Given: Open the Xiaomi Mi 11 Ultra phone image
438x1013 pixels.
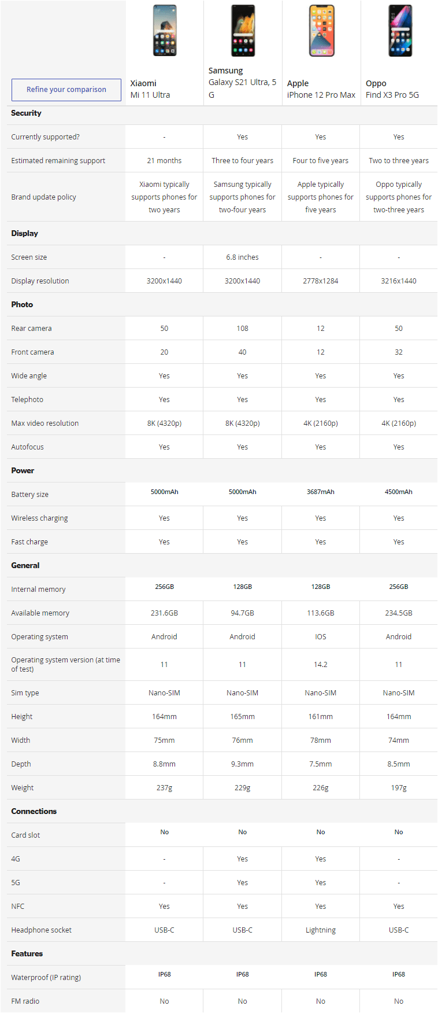Looking at the screenshot, I should click(165, 31).
